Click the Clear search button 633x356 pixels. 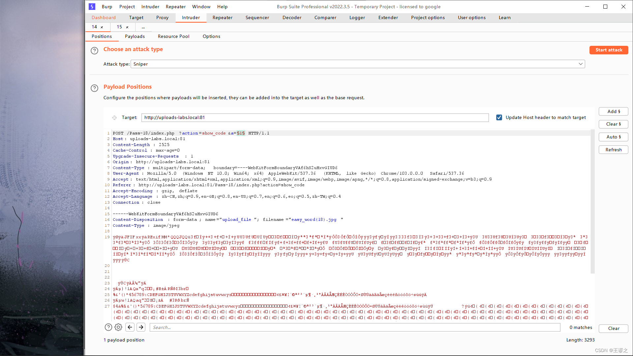[x=613, y=329]
